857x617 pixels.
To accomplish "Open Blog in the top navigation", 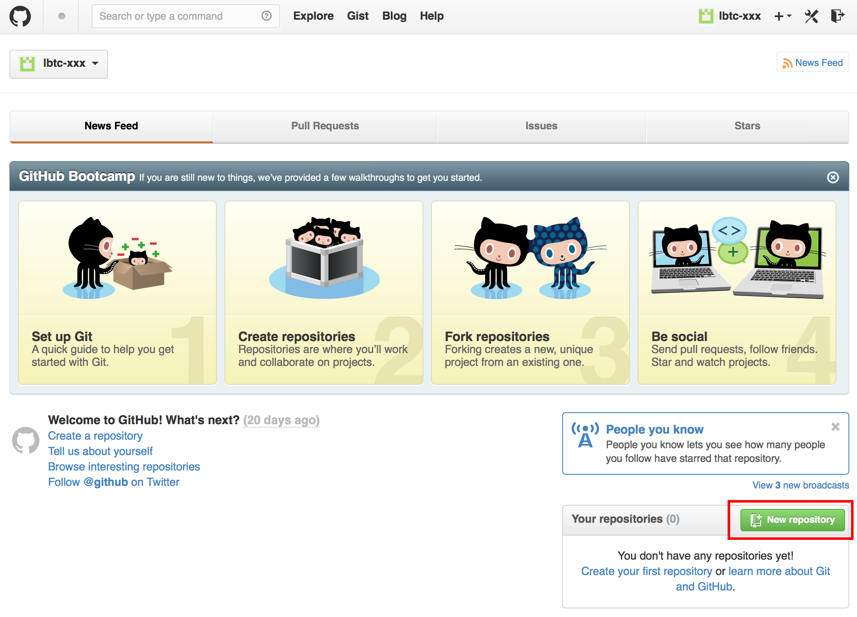I will [x=394, y=16].
